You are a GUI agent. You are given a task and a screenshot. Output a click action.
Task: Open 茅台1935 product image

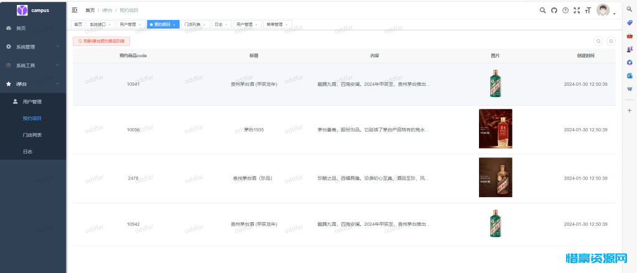tap(496, 129)
